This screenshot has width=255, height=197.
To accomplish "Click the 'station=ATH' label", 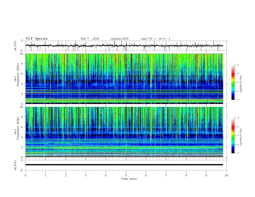I will (x=119, y=39).
